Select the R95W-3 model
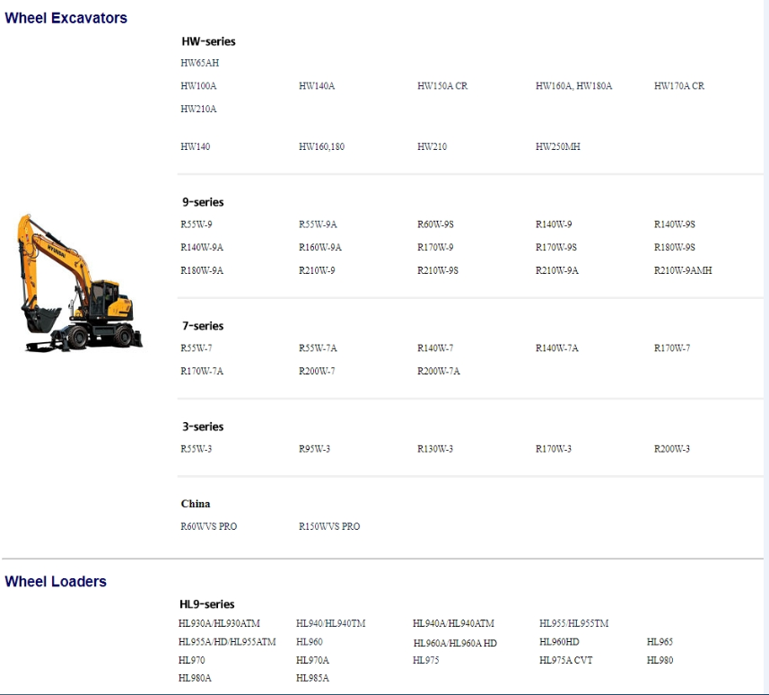This screenshot has height=695, width=769. (x=316, y=446)
